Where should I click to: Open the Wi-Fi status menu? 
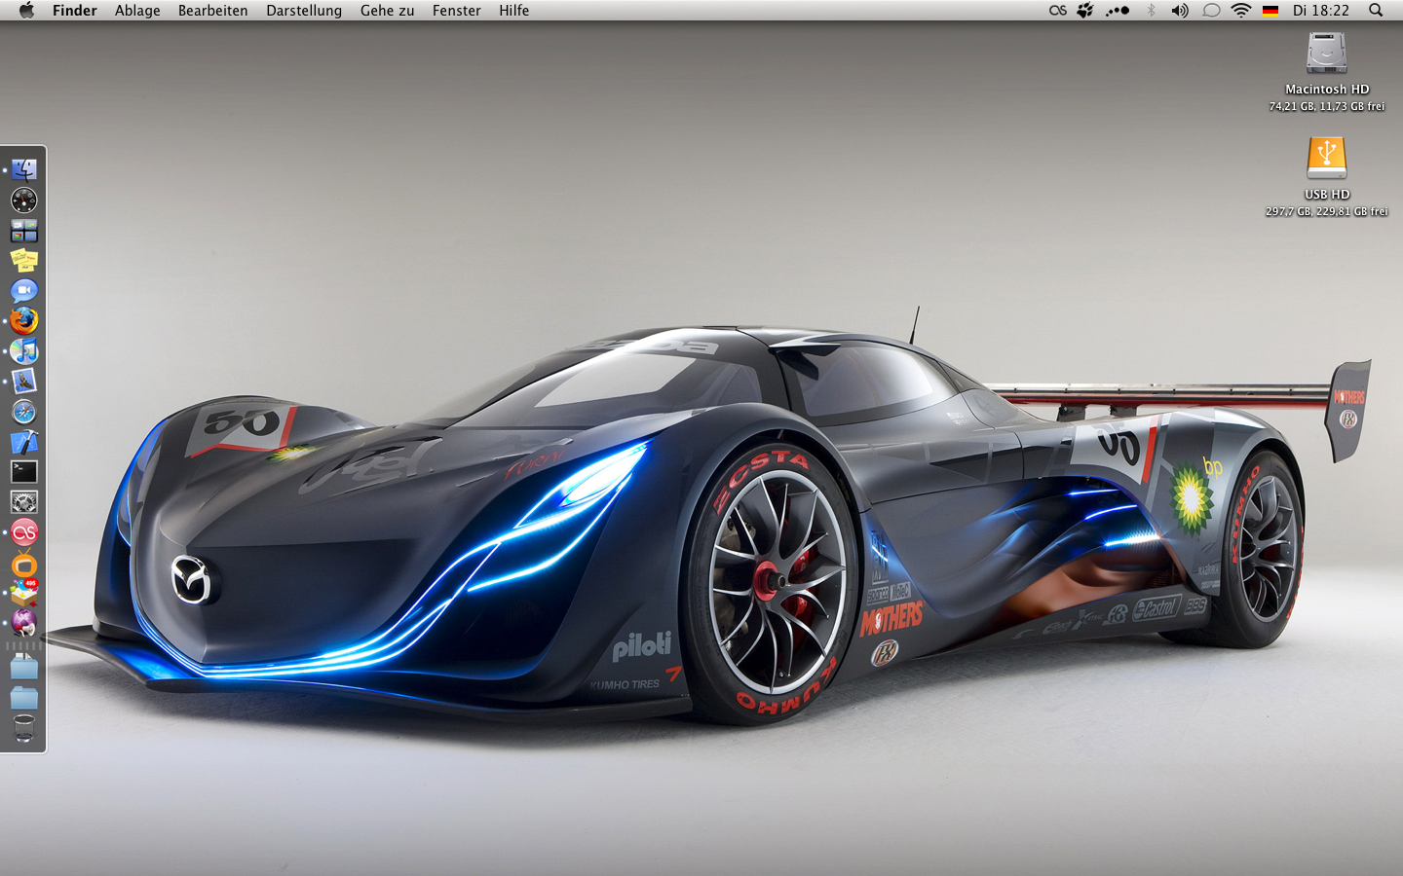click(1240, 11)
